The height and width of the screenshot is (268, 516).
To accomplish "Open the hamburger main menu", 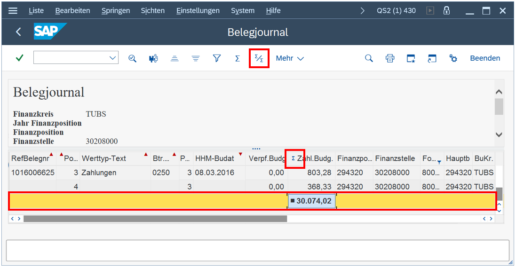I will point(13,10).
